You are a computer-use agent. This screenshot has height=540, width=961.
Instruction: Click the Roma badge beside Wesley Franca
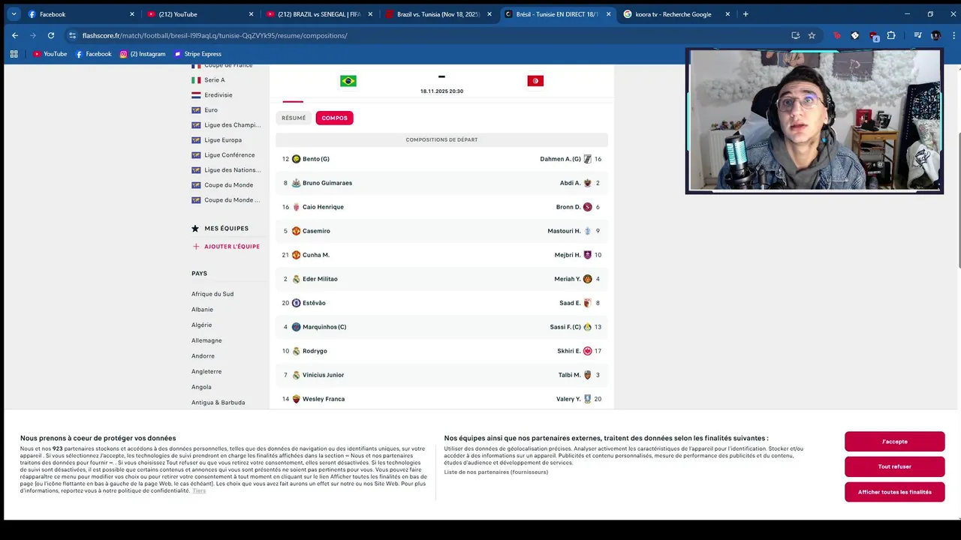coord(296,399)
